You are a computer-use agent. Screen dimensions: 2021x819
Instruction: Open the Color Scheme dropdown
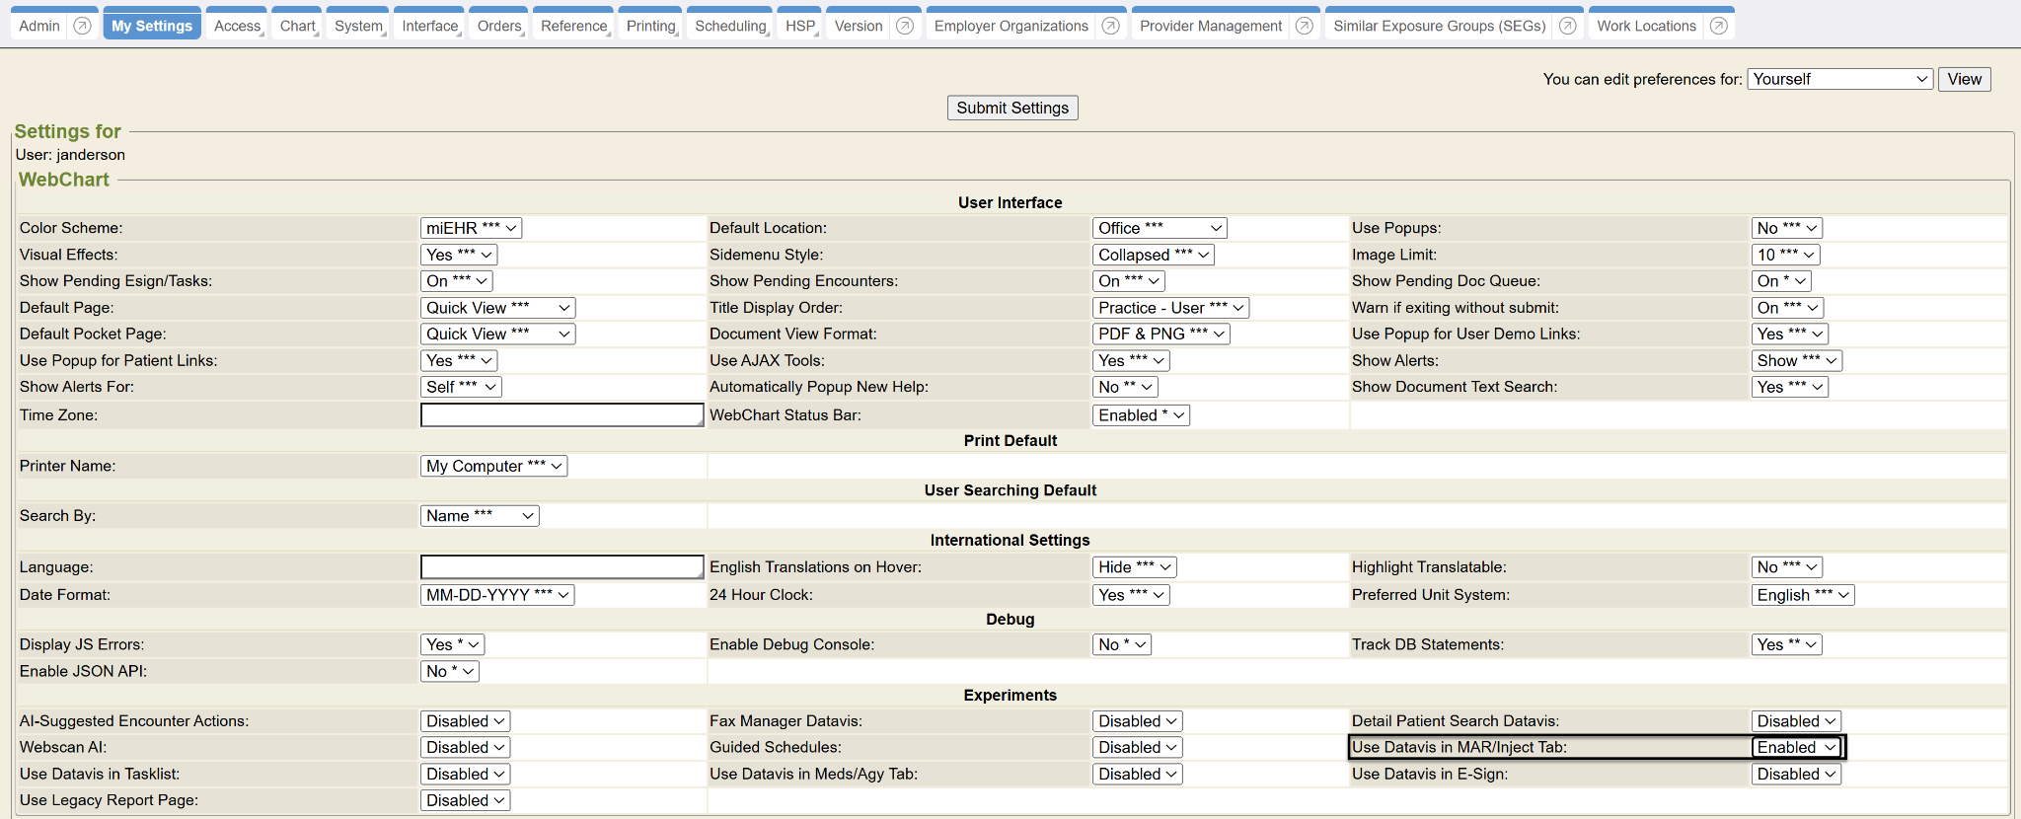pyautogui.click(x=471, y=228)
